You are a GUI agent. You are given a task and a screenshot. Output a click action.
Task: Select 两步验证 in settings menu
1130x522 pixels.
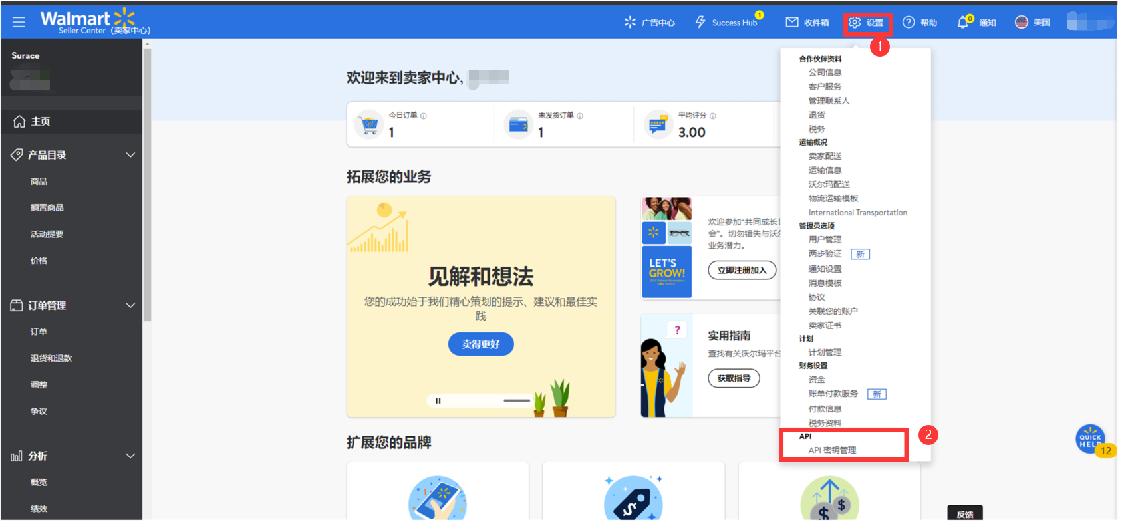[825, 254]
